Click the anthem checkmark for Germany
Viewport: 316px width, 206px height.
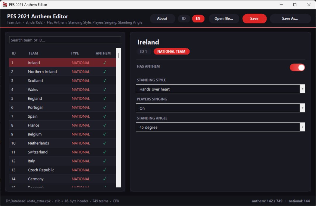point(104,179)
